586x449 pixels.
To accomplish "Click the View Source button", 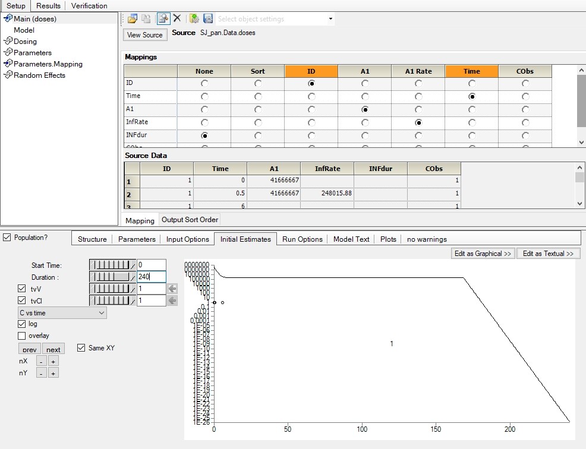I will pyautogui.click(x=145, y=34).
